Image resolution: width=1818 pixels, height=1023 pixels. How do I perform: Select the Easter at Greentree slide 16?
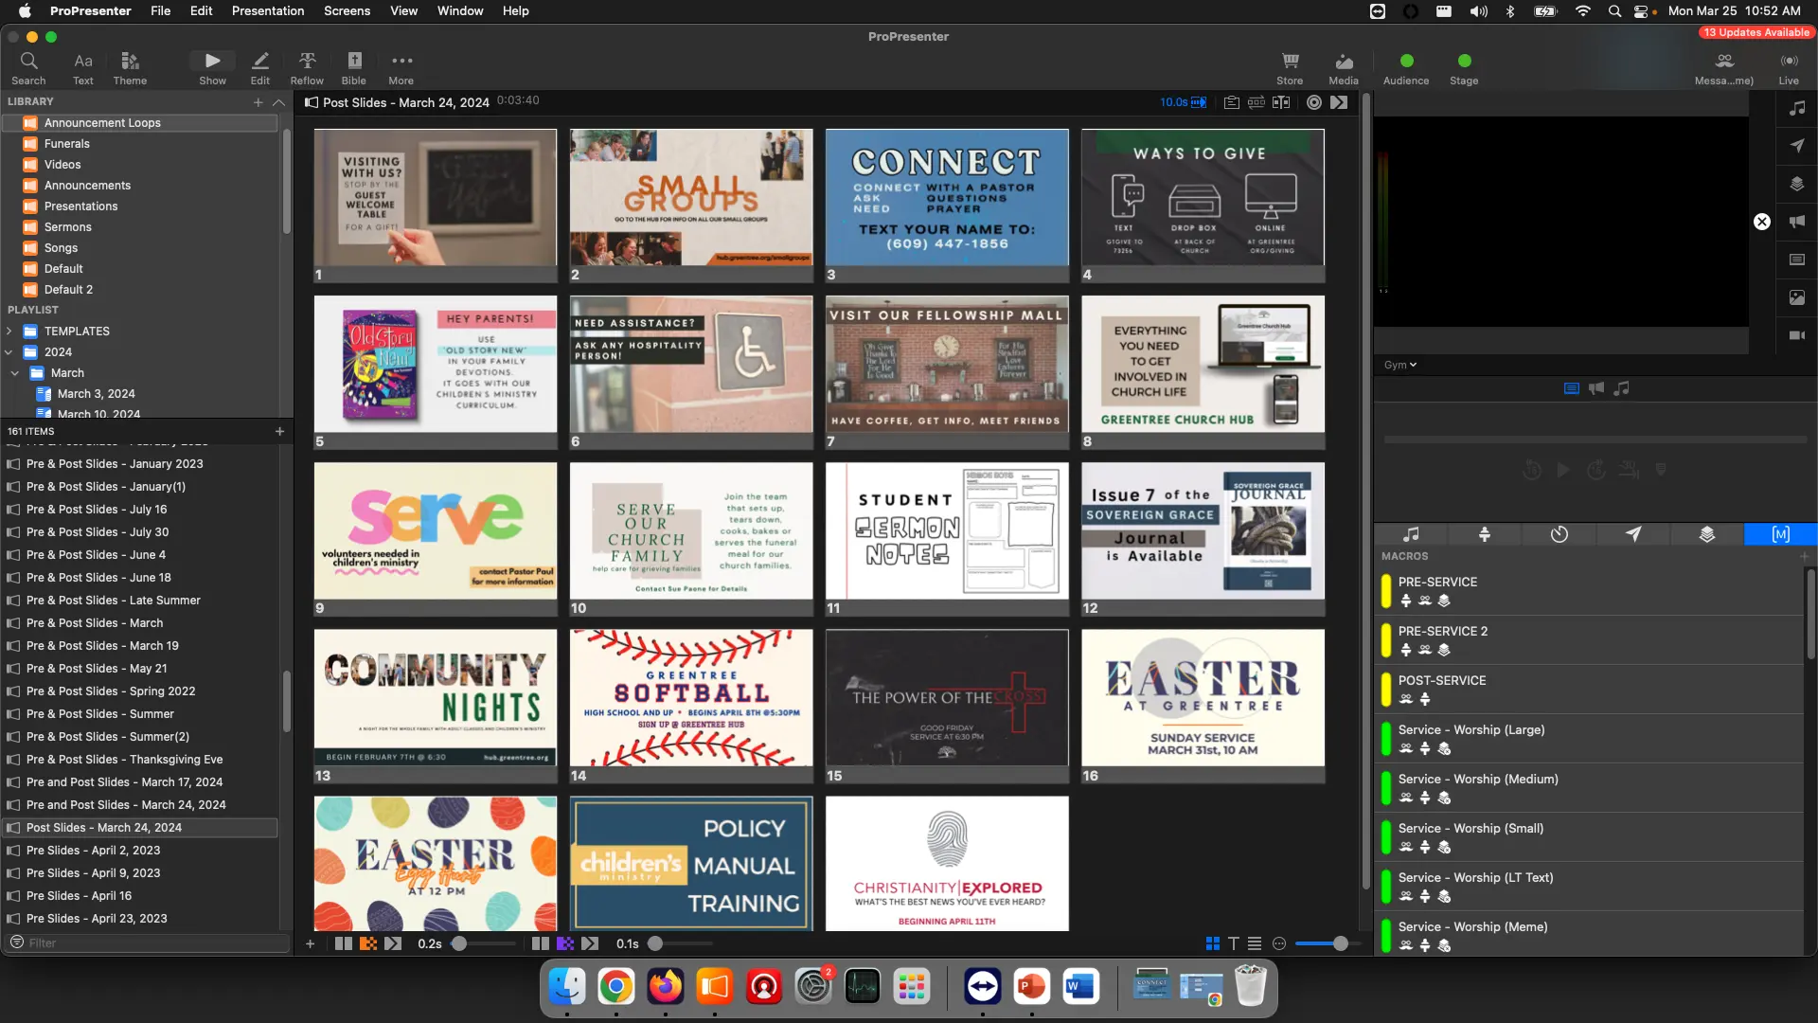[1203, 698]
